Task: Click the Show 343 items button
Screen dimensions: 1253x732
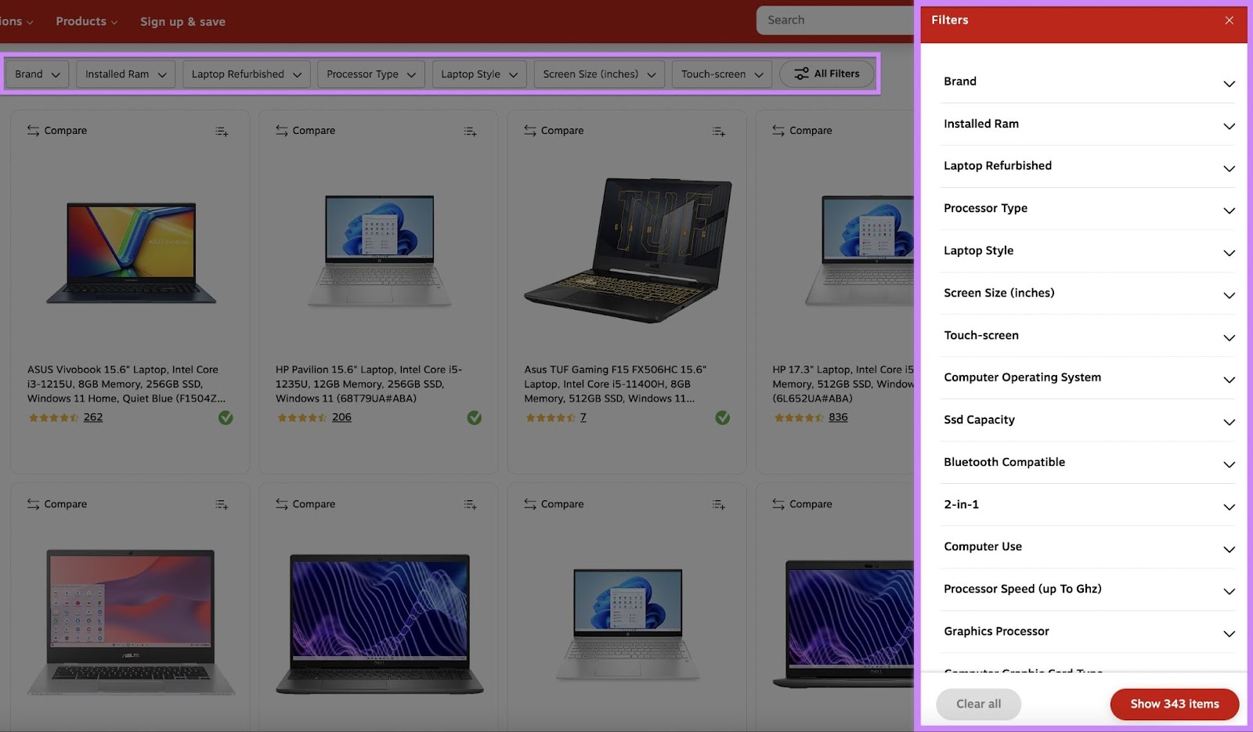Action: click(x=1174, y=704)
